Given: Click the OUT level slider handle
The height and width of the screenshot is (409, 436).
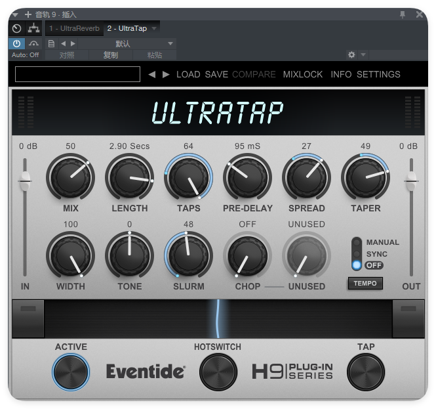Looking at the screenshot, I should pyautogui.click(x=411, y=181).
